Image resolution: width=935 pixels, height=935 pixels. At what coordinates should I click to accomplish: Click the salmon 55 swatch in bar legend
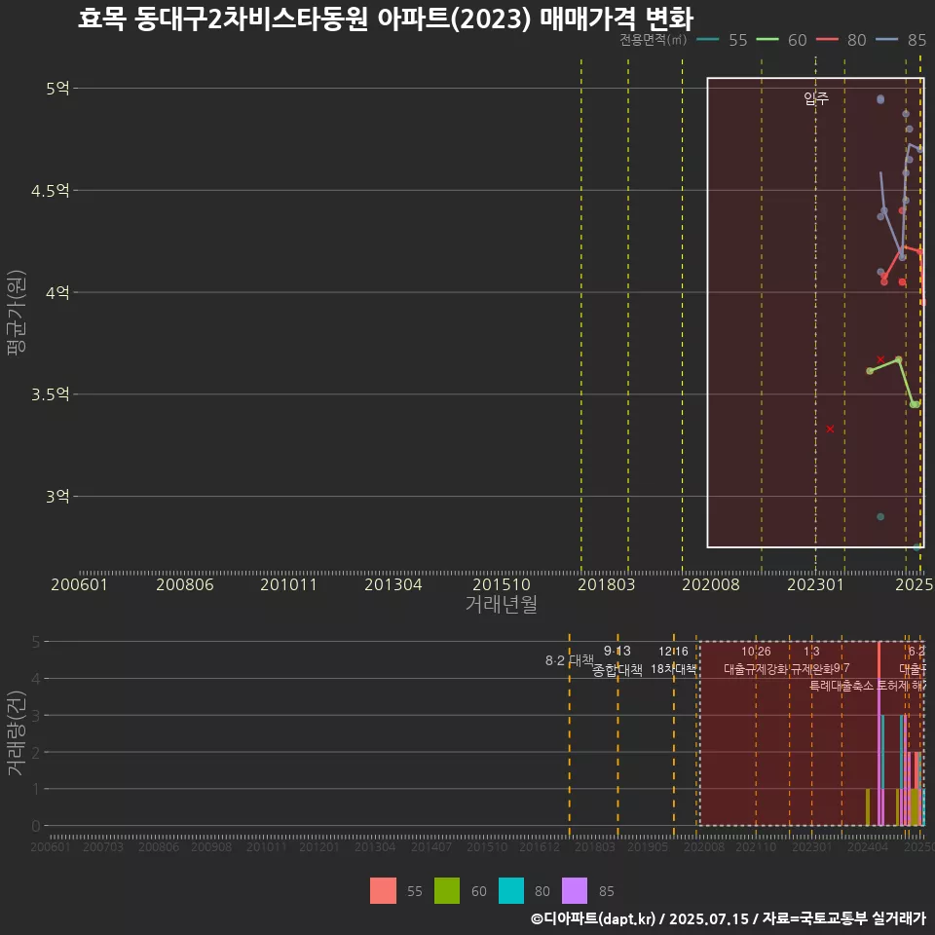383,891
